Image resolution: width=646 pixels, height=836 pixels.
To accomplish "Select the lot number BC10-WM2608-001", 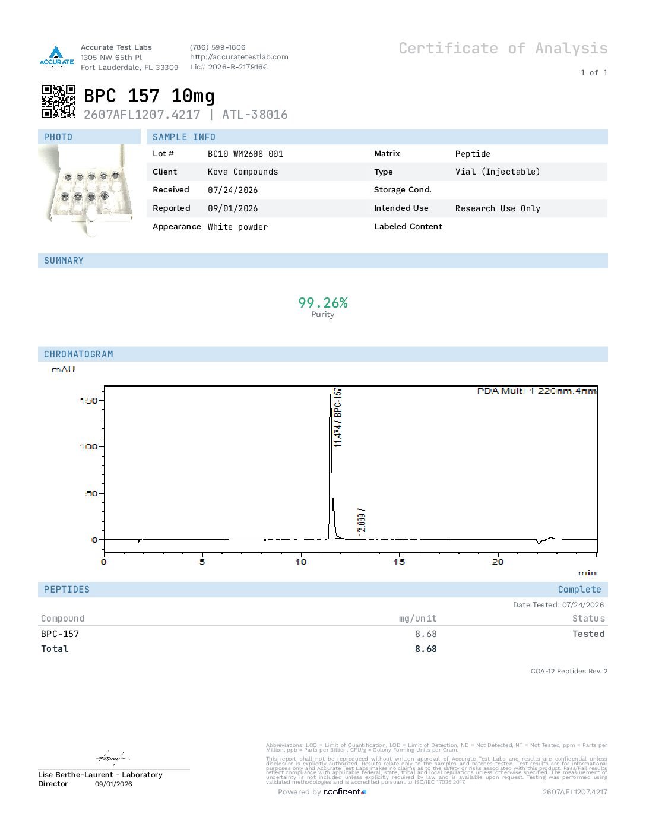I will point(246,154).
